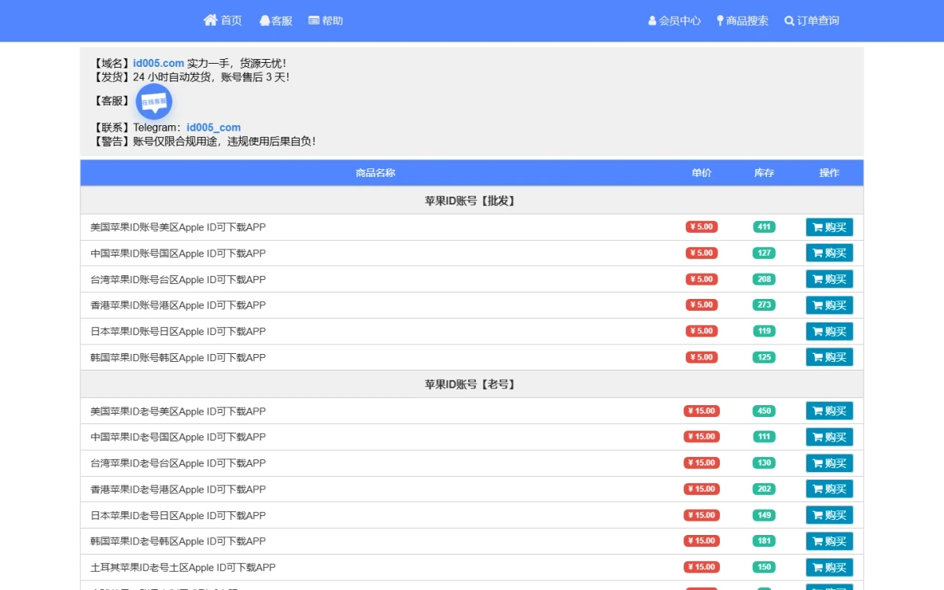The width and height of the screenshot is (944, 590).
Task: Buy 韩国苹果ID老号韩区 item
Action: [x=829, y=541]
